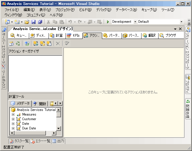Screen dimensions: 192x151
Task: Open the ファイル(F) menu
Action: click(12, 10)
